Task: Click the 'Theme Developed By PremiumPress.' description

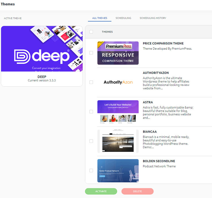Action: tap(167, 49)
